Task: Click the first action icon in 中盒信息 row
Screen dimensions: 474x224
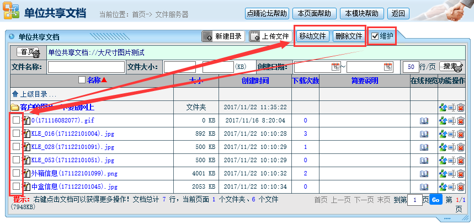Action: [x=443, y=186]
